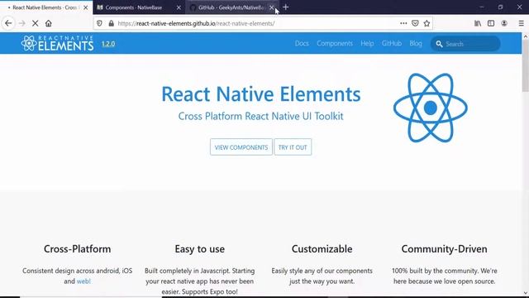Click the React Native Elements header logo
This screenshot has width=529, height=298.
click(57, 43)
